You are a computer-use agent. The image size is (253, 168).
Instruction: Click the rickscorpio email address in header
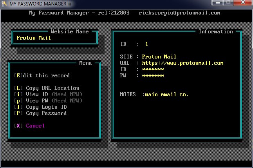(x=179, y=13)
